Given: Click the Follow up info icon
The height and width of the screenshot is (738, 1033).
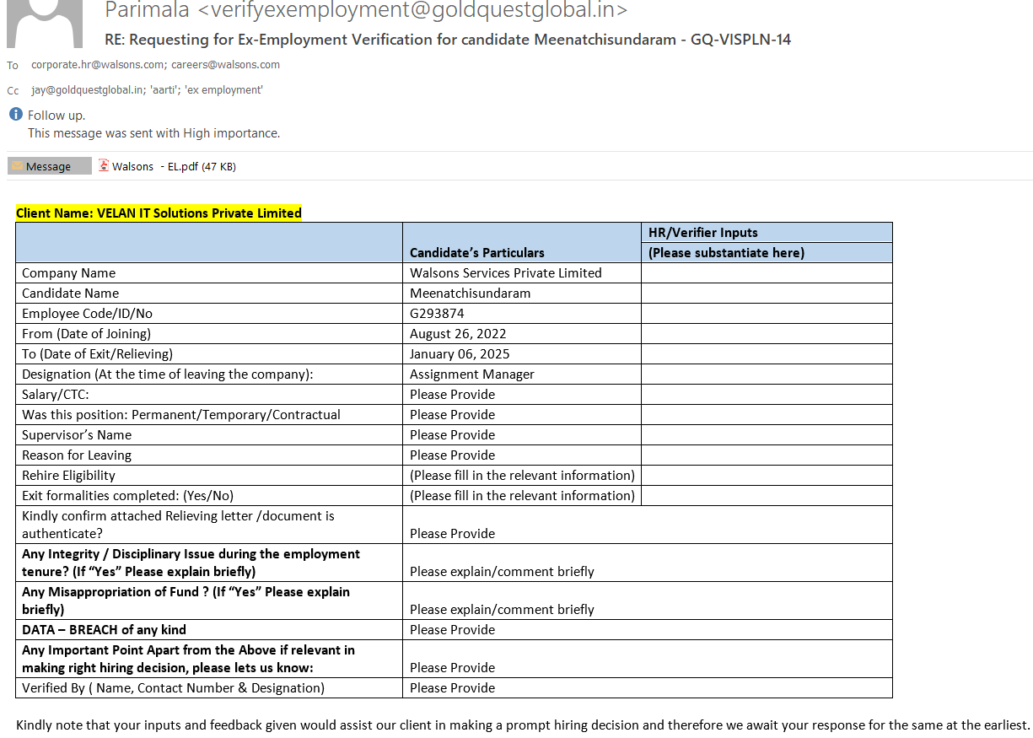Looking at the screenshot, I should point(15,115).
